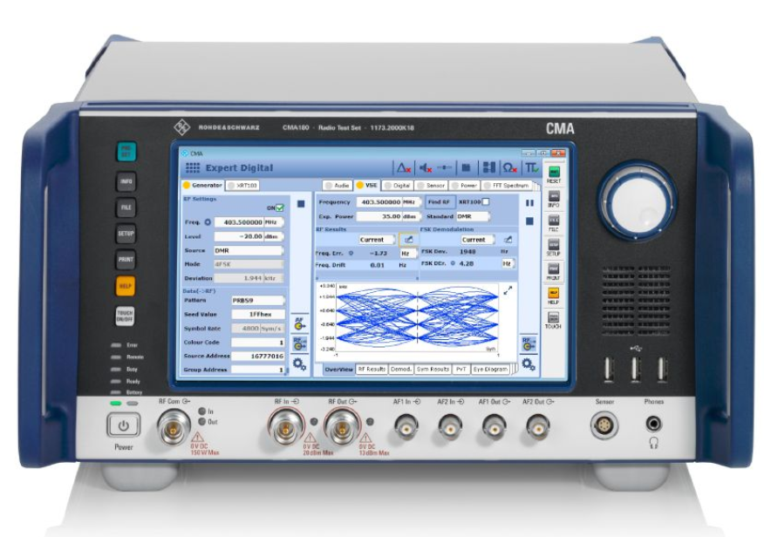Open the Standard DMR dropdown
Viewport: 764px width, 537px height.
tap(472, 216)
